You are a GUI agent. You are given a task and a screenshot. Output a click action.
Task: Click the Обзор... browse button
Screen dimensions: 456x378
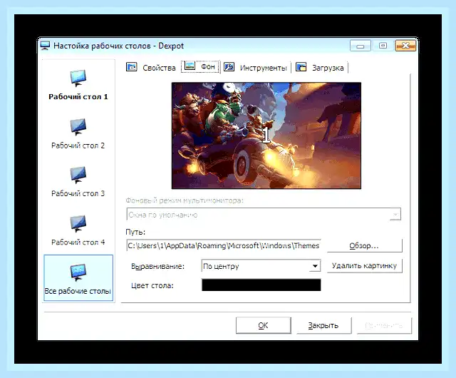364,246
